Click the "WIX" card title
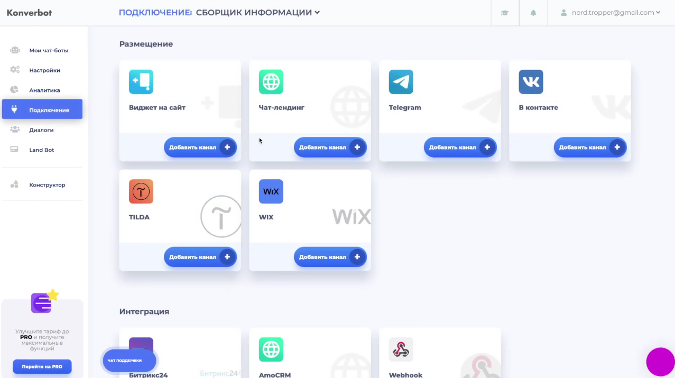Image resolution: width=675 pixels, height=378 pixels. click(x=266, y=217)
